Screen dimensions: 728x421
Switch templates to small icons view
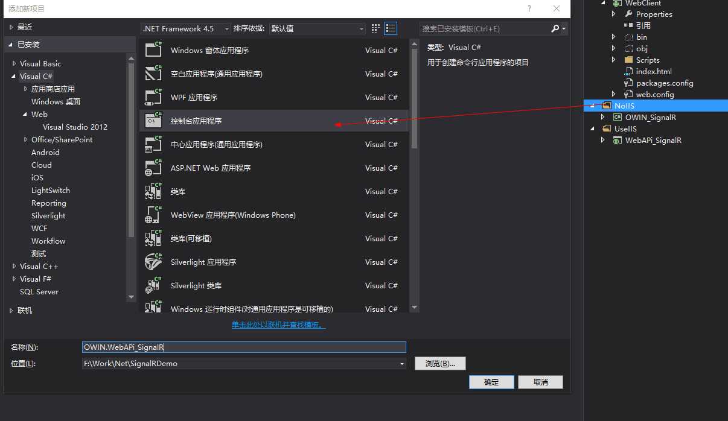coord(376,28)
